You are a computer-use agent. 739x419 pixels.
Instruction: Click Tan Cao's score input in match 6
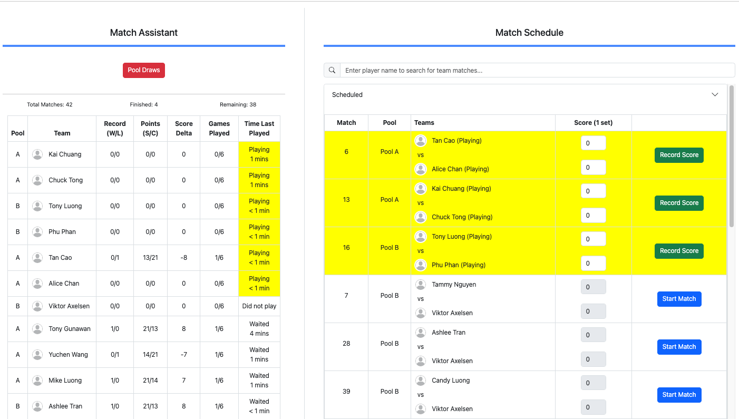[593, 143]
